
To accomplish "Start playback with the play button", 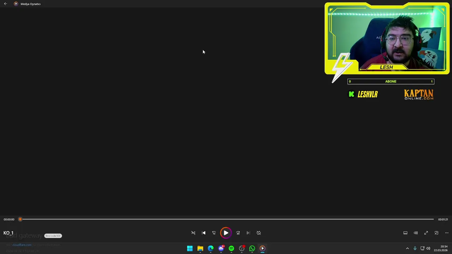I will pos(226,233).
